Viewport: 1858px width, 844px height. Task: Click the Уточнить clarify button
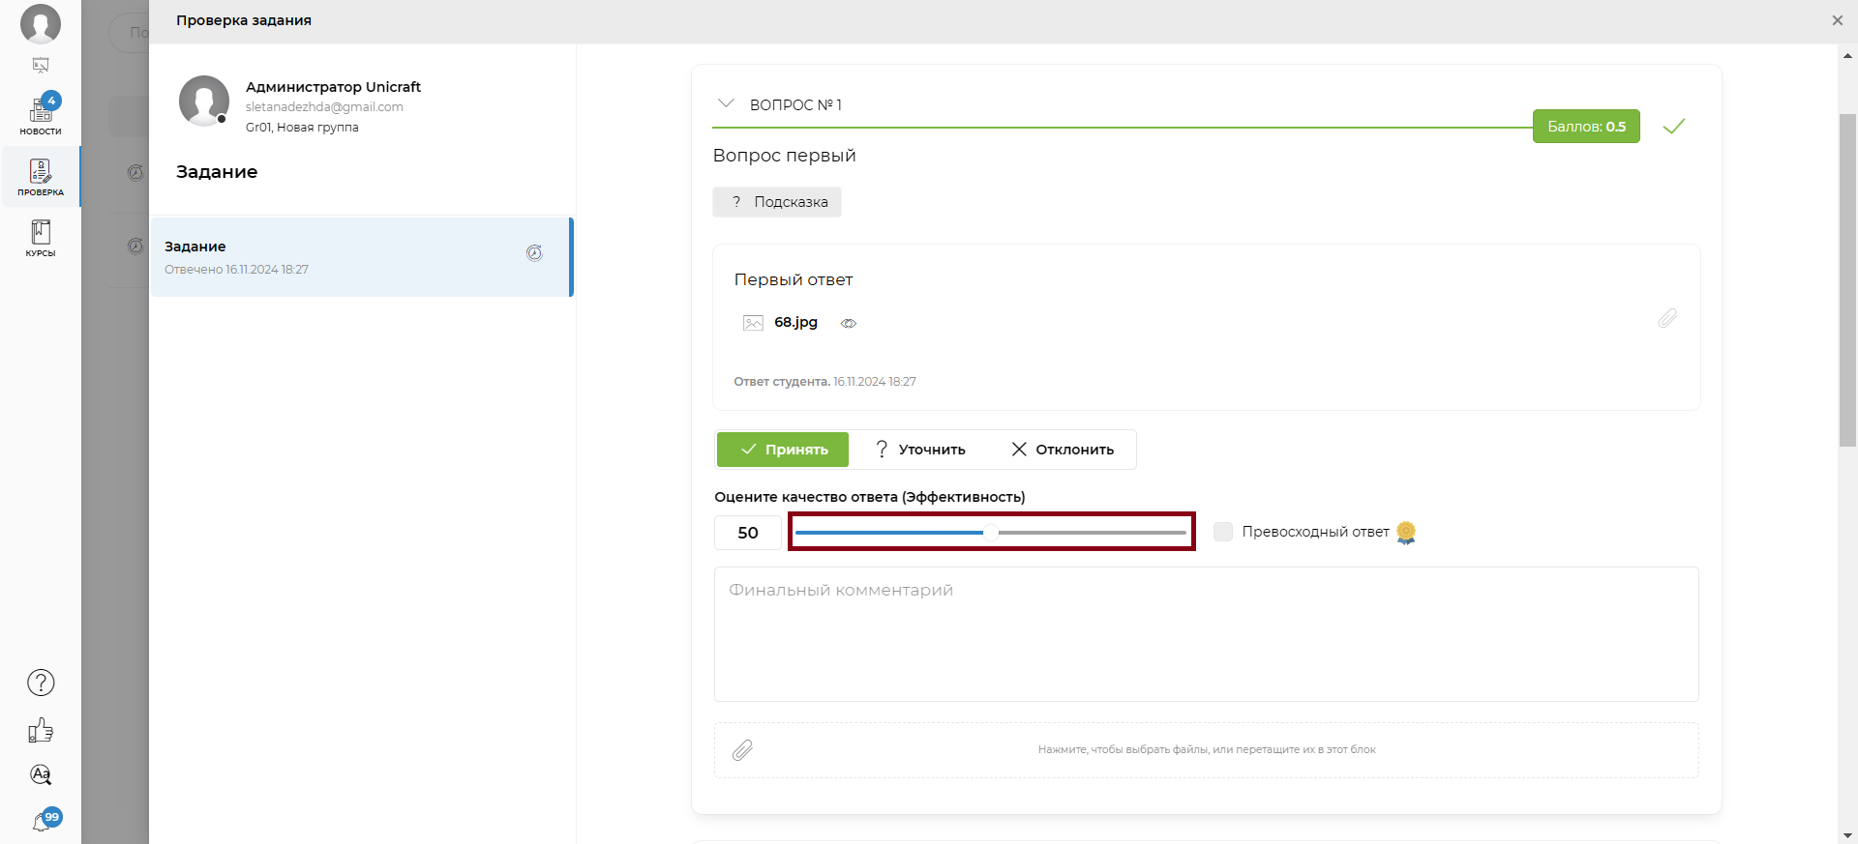[920, 450]
